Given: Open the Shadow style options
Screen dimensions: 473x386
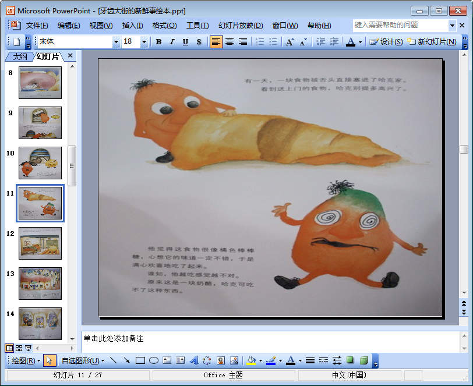Looking at the screenshot, I should 350,360.
